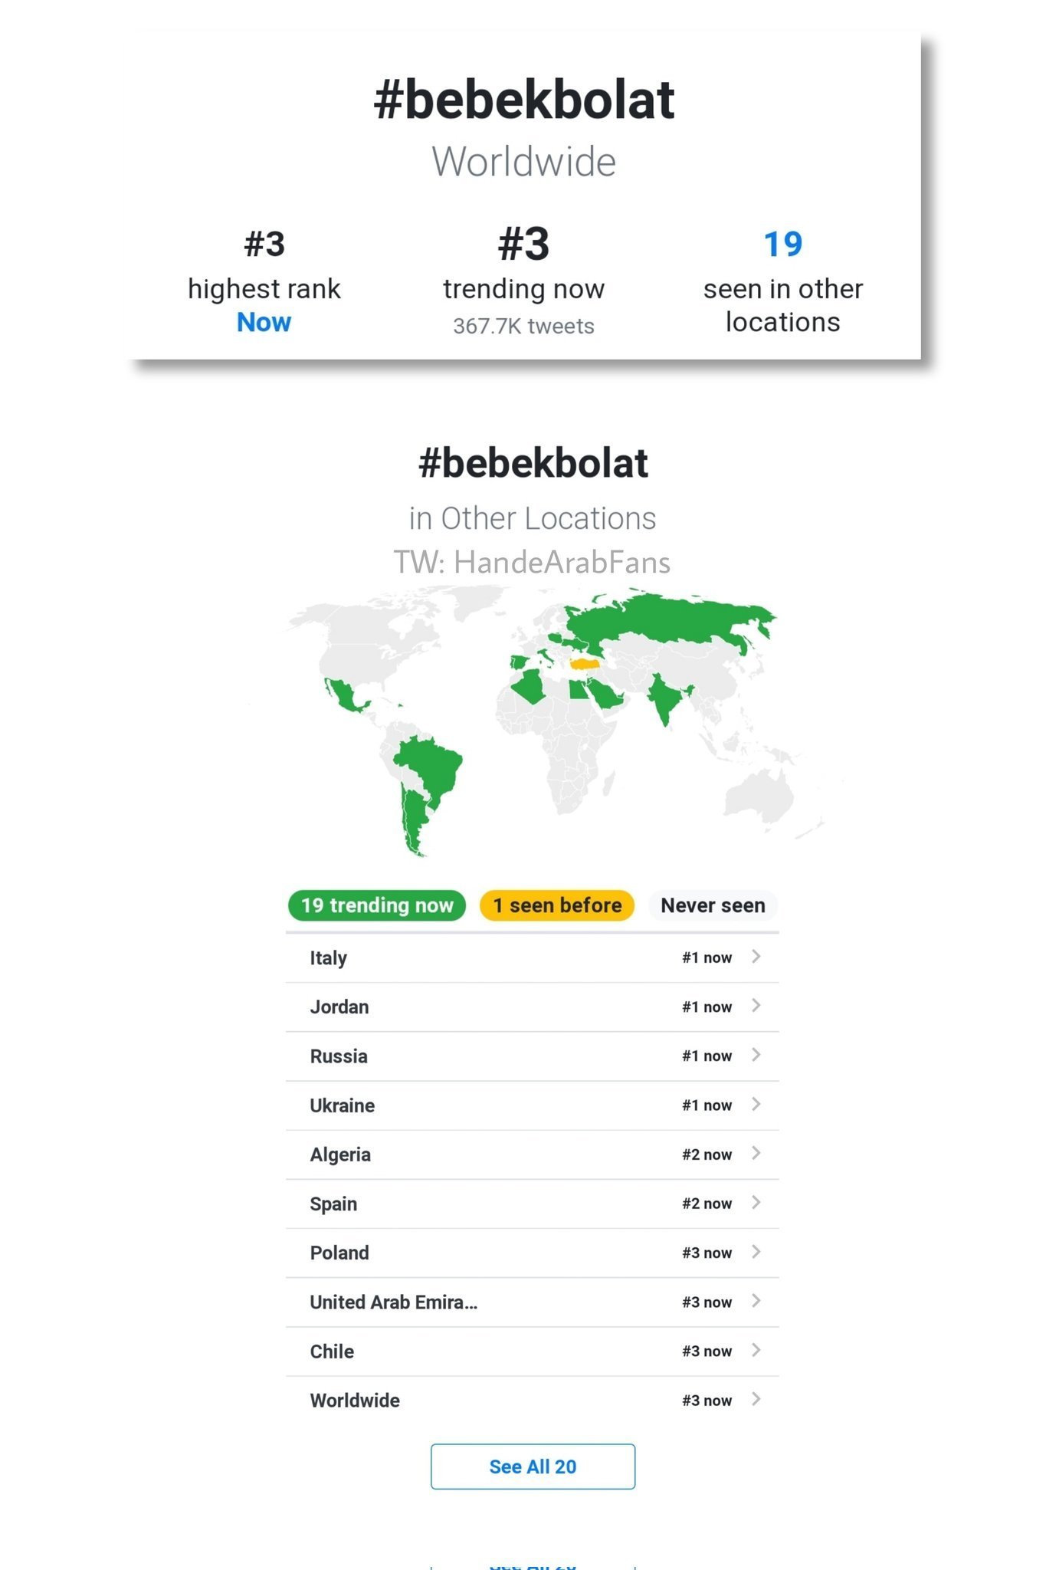Screen dimensions: 1046x1570
Task: Expand the Russia row chevron
Action: 756,1055
